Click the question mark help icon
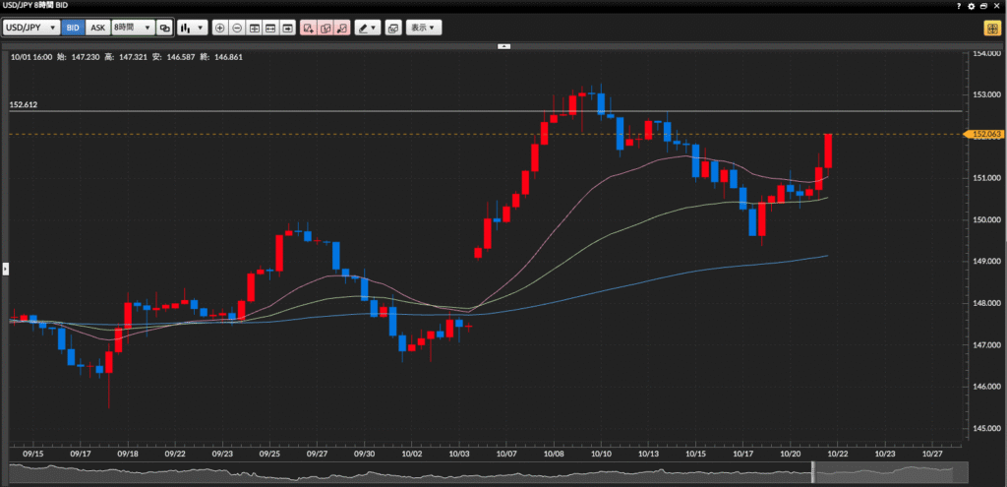 coord(959,6)
